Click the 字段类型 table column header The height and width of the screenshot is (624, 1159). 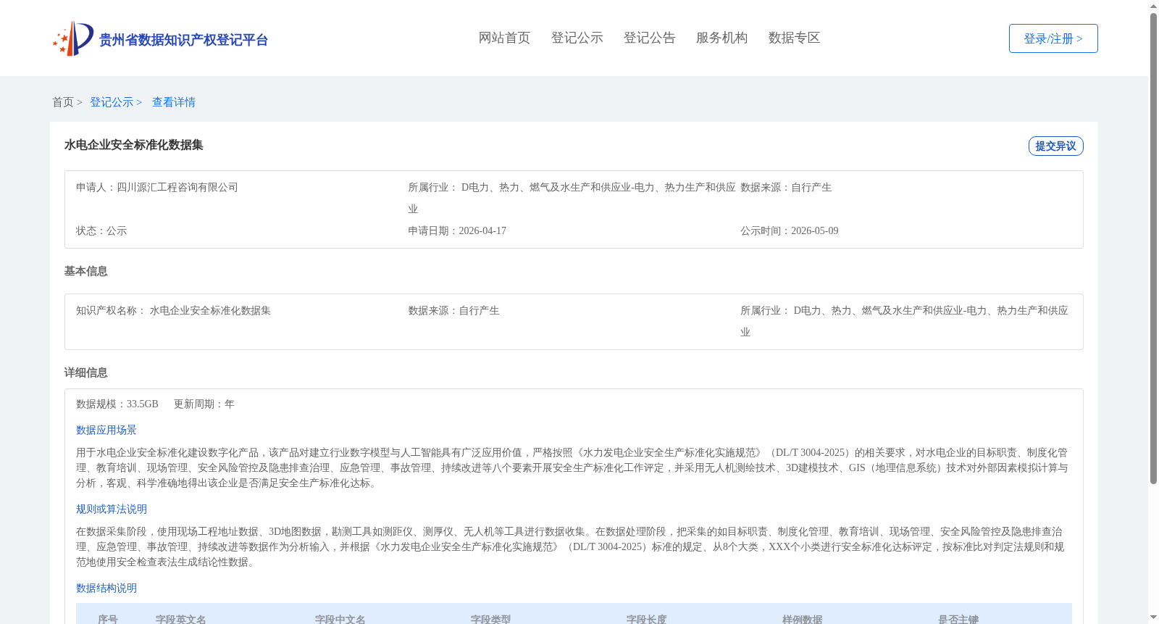coord(491,619)
